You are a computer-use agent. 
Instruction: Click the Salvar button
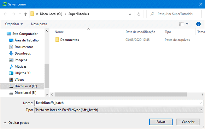pyautogui.click(x=161, y=122)
